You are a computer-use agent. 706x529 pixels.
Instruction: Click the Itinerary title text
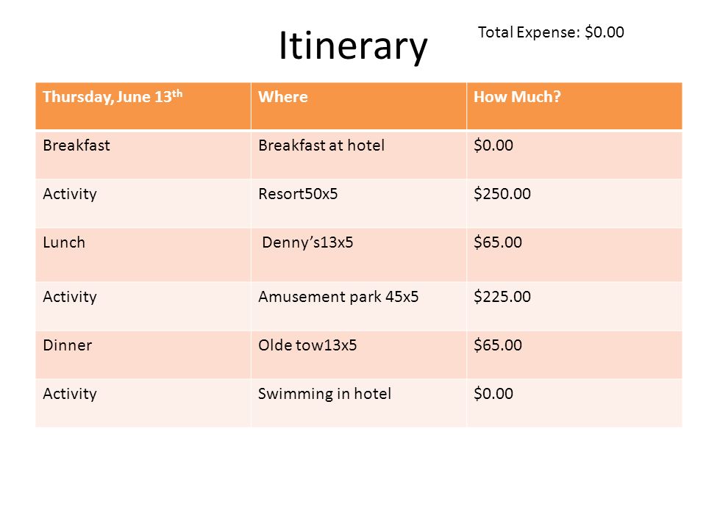[x=353, y=46]
